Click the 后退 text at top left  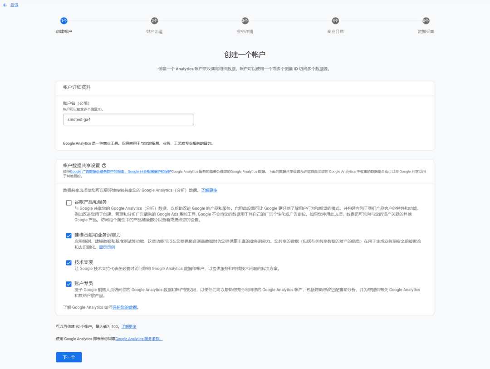[x=14, y=5]
